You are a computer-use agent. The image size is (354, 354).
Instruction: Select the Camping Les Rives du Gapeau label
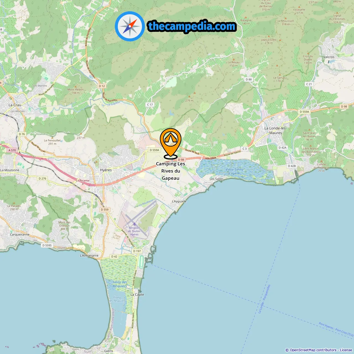171,171
